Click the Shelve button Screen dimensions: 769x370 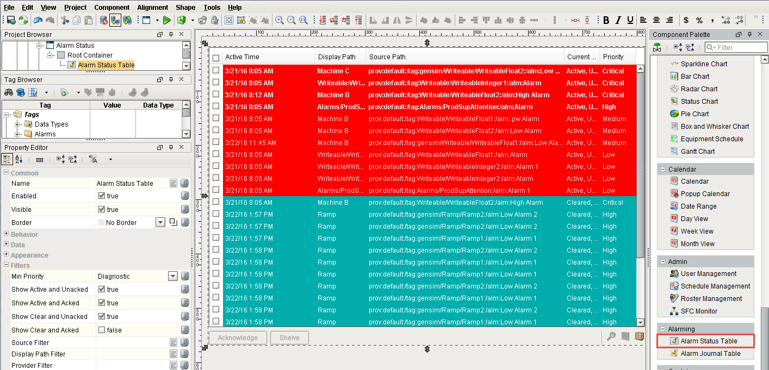click(x=289, y=337)
